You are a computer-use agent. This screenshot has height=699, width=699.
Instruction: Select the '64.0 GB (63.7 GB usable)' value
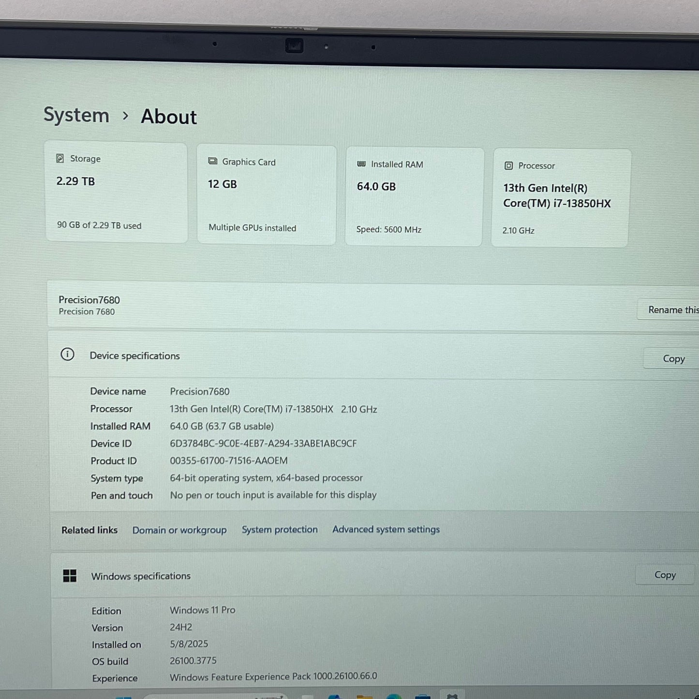point(222,426)
